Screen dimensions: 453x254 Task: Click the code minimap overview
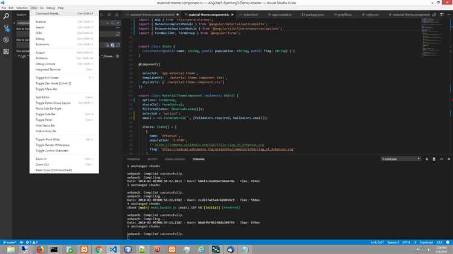[x=432, y=37]
